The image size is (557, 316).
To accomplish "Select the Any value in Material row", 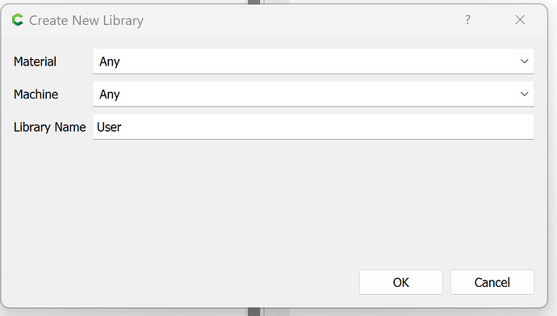I will click(110, 62).
